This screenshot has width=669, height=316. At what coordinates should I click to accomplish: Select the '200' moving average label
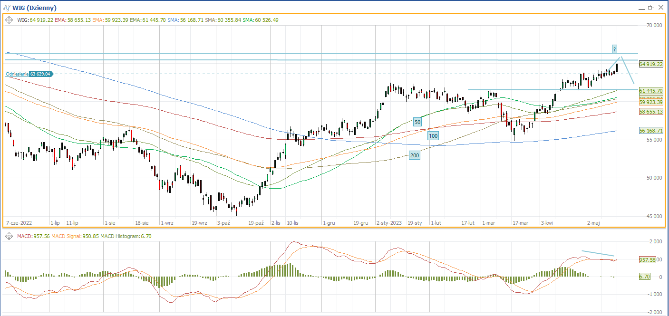(x=414, y=155)
